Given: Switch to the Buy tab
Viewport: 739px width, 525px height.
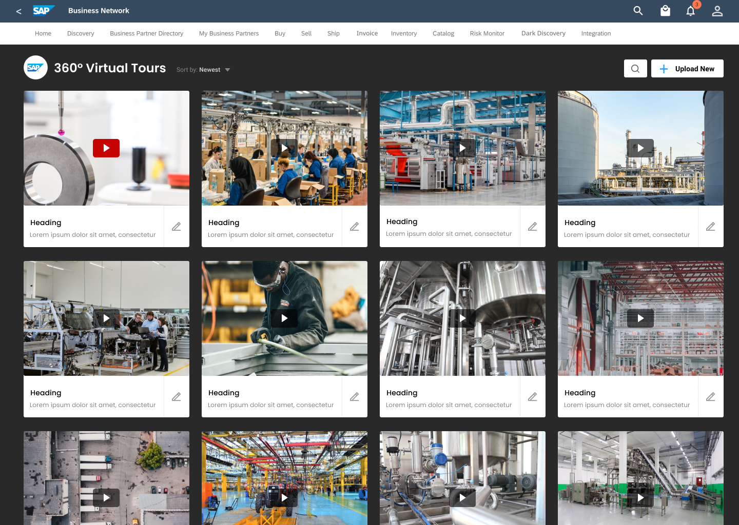Looking at the screenshot, I should (280, 33).
